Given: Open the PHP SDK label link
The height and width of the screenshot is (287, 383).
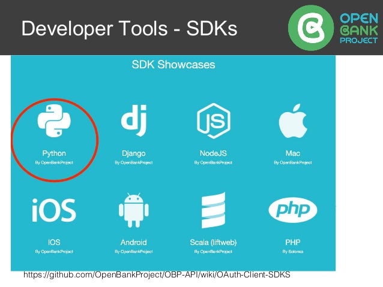Looking at the screenshot, I should (x=293, y=243).
